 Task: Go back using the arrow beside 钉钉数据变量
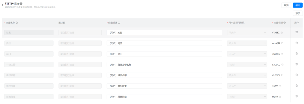2,5
